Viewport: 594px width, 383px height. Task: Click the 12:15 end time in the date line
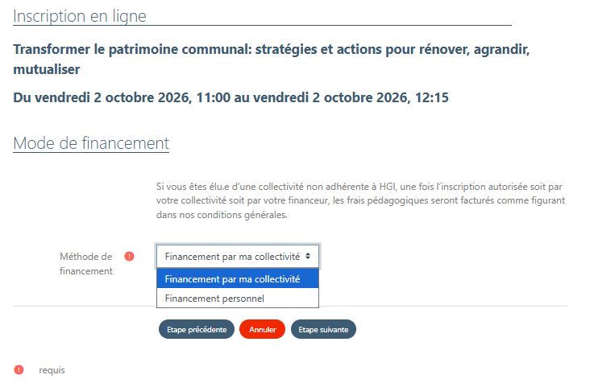click(431, 97)
